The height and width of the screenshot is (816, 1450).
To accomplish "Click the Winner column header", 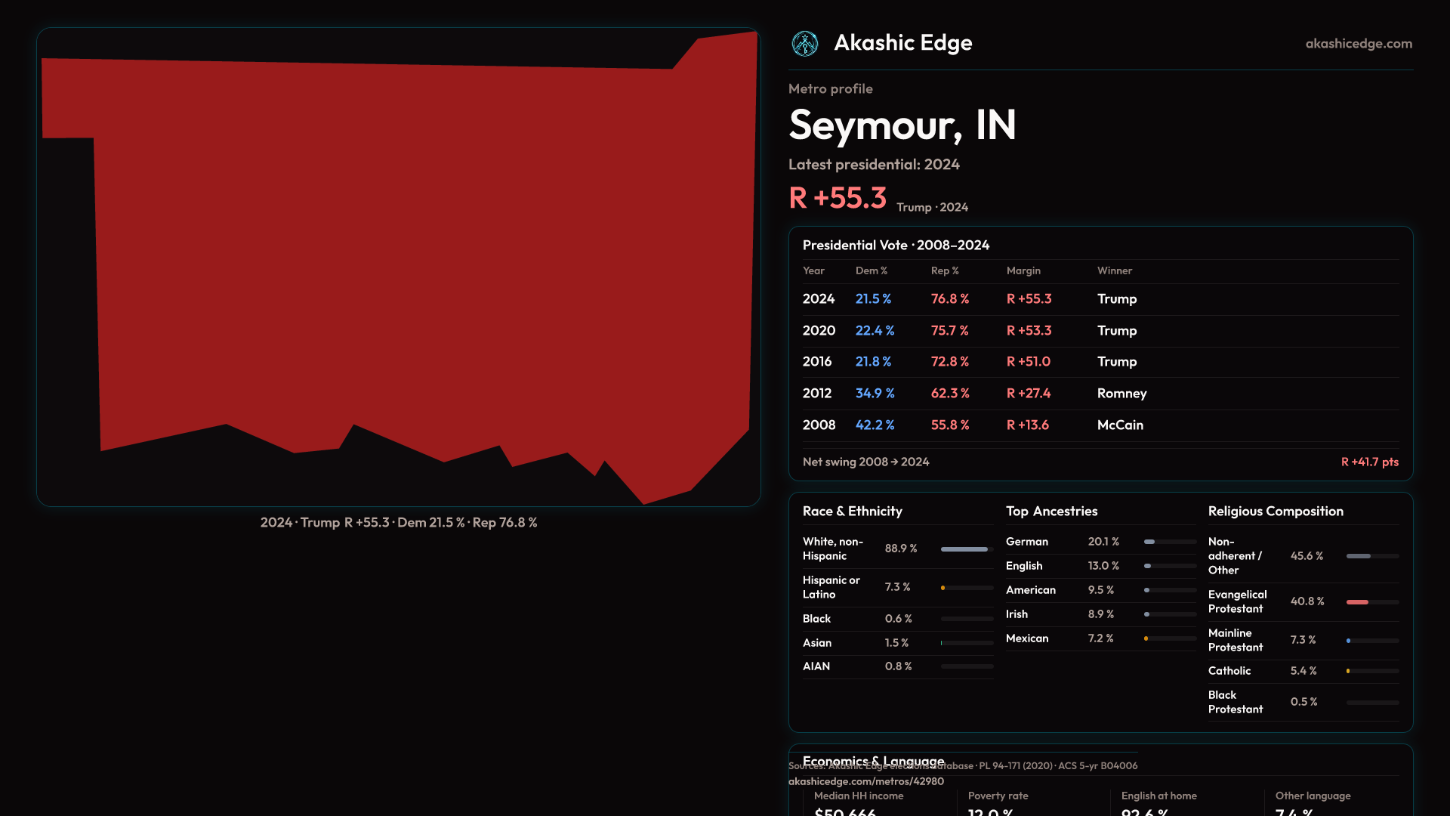I will tap(1114, 270).
